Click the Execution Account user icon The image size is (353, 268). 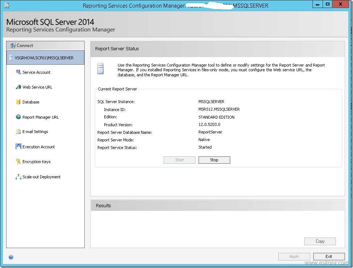tap(18, 146)
